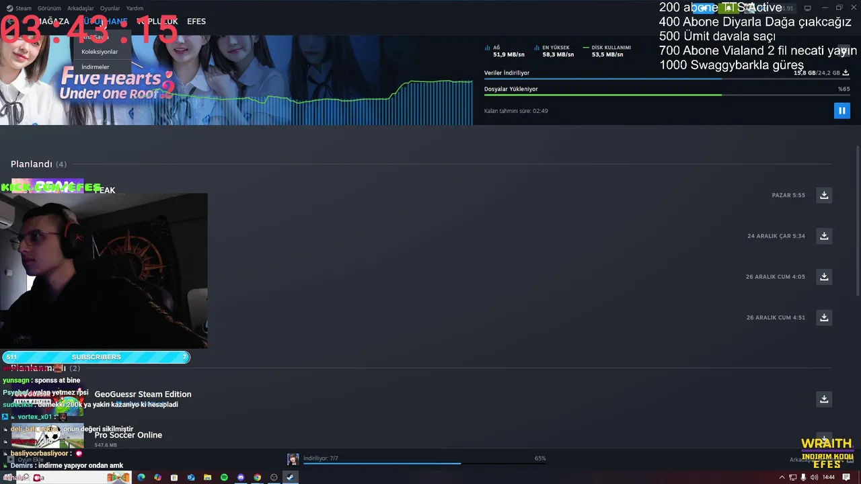Click the Dosyalar Yükleniyor progress bar
The image size is (861, 484).
point(667,95)
